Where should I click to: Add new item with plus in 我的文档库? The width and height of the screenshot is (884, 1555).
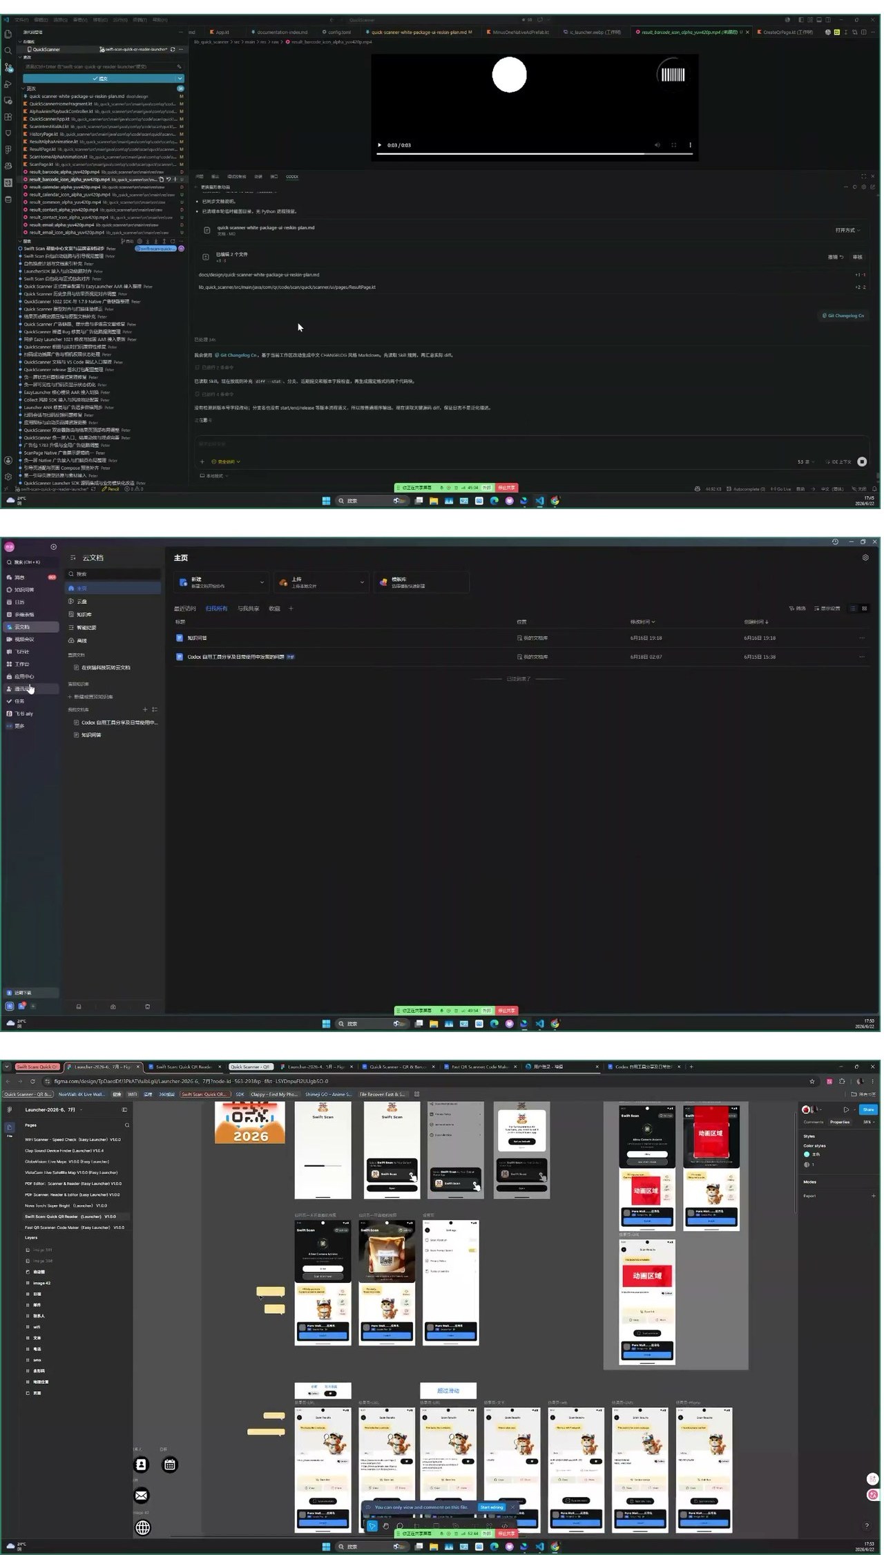tap(145, 709)
